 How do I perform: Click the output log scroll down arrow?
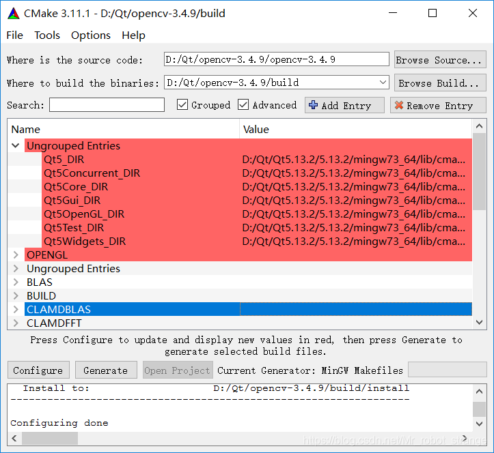(x=479, y=424)
